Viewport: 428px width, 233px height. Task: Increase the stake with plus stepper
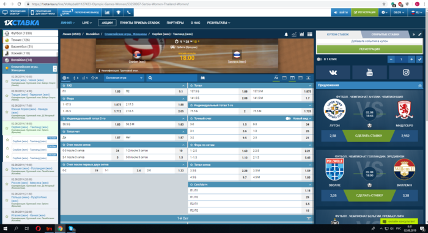click(411, 59)
